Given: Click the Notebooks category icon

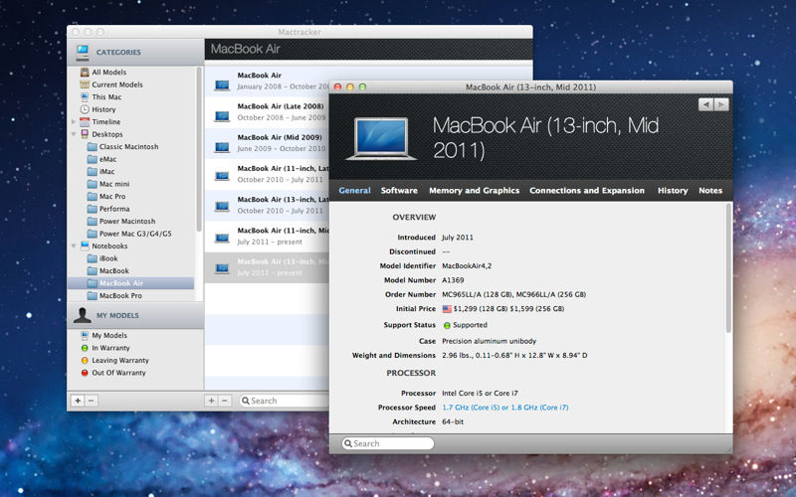Looking at the screenshot, I should [x=85, y=246].
